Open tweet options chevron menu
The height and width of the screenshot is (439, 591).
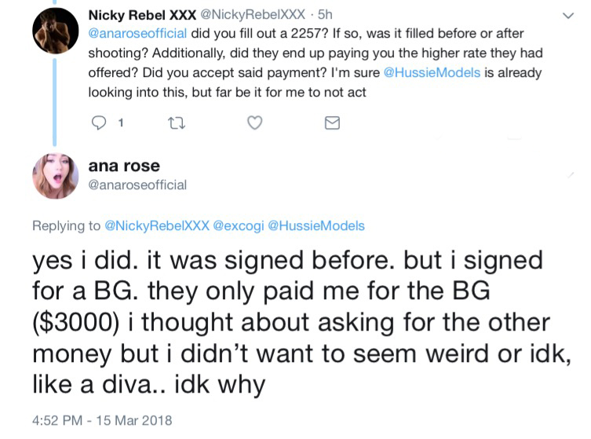[x=568, y=16]
